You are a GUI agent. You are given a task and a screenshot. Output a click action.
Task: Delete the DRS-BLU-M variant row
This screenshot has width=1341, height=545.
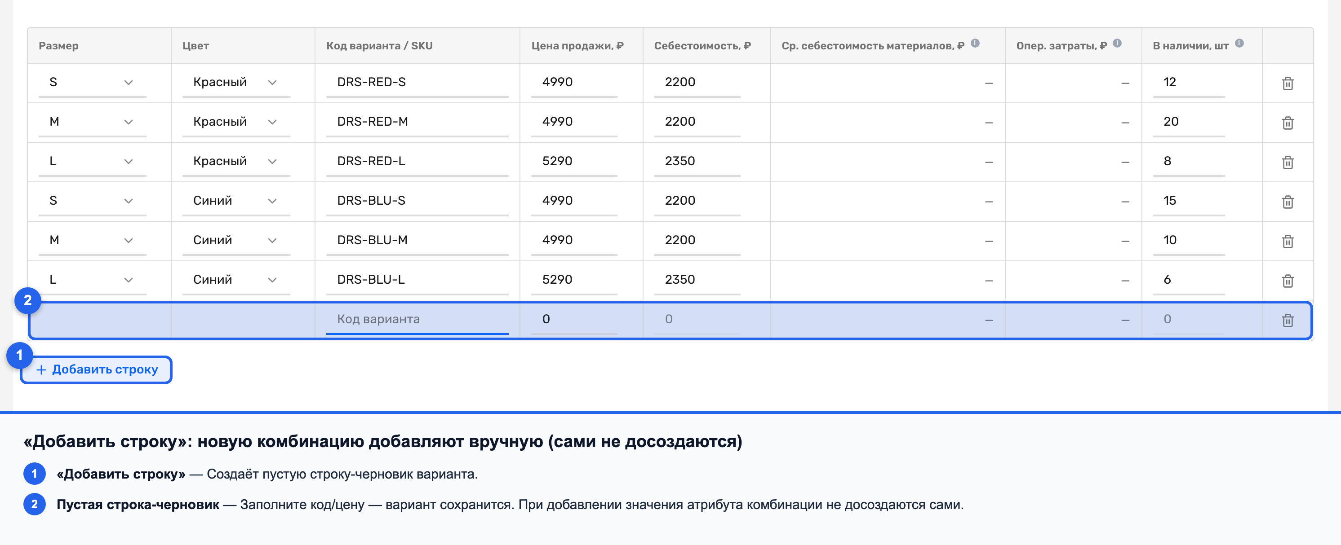(x=1288, y=241)
